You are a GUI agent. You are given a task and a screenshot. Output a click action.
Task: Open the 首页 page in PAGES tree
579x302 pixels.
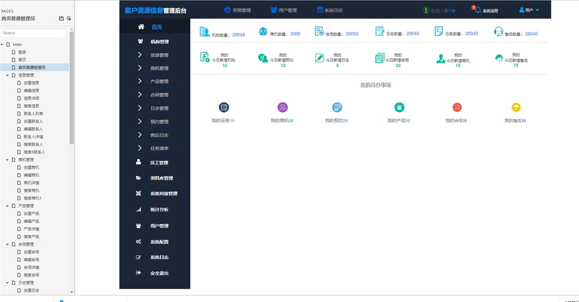coord(22,59)
